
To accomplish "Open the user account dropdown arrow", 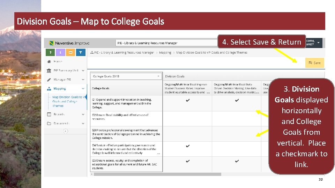I will [x=318, y=42].
